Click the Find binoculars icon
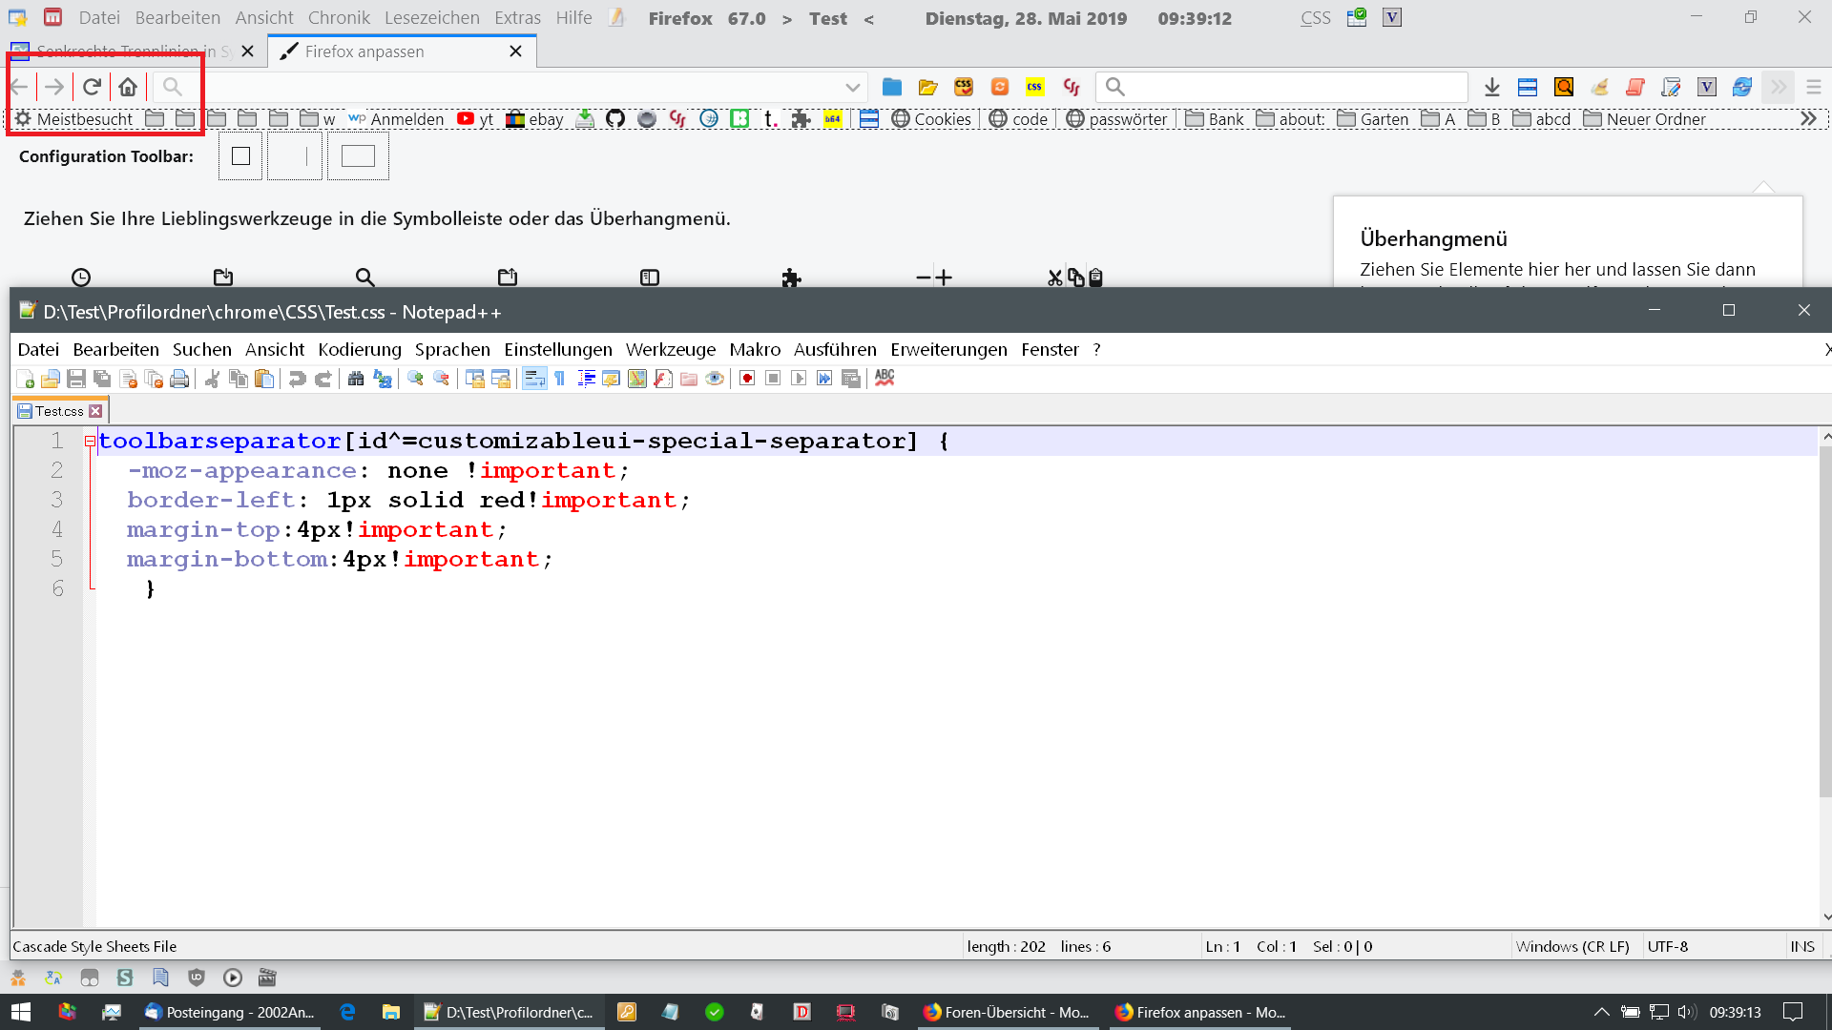1832x1030 pixels. pyautogui.click(x=356, y=379)
